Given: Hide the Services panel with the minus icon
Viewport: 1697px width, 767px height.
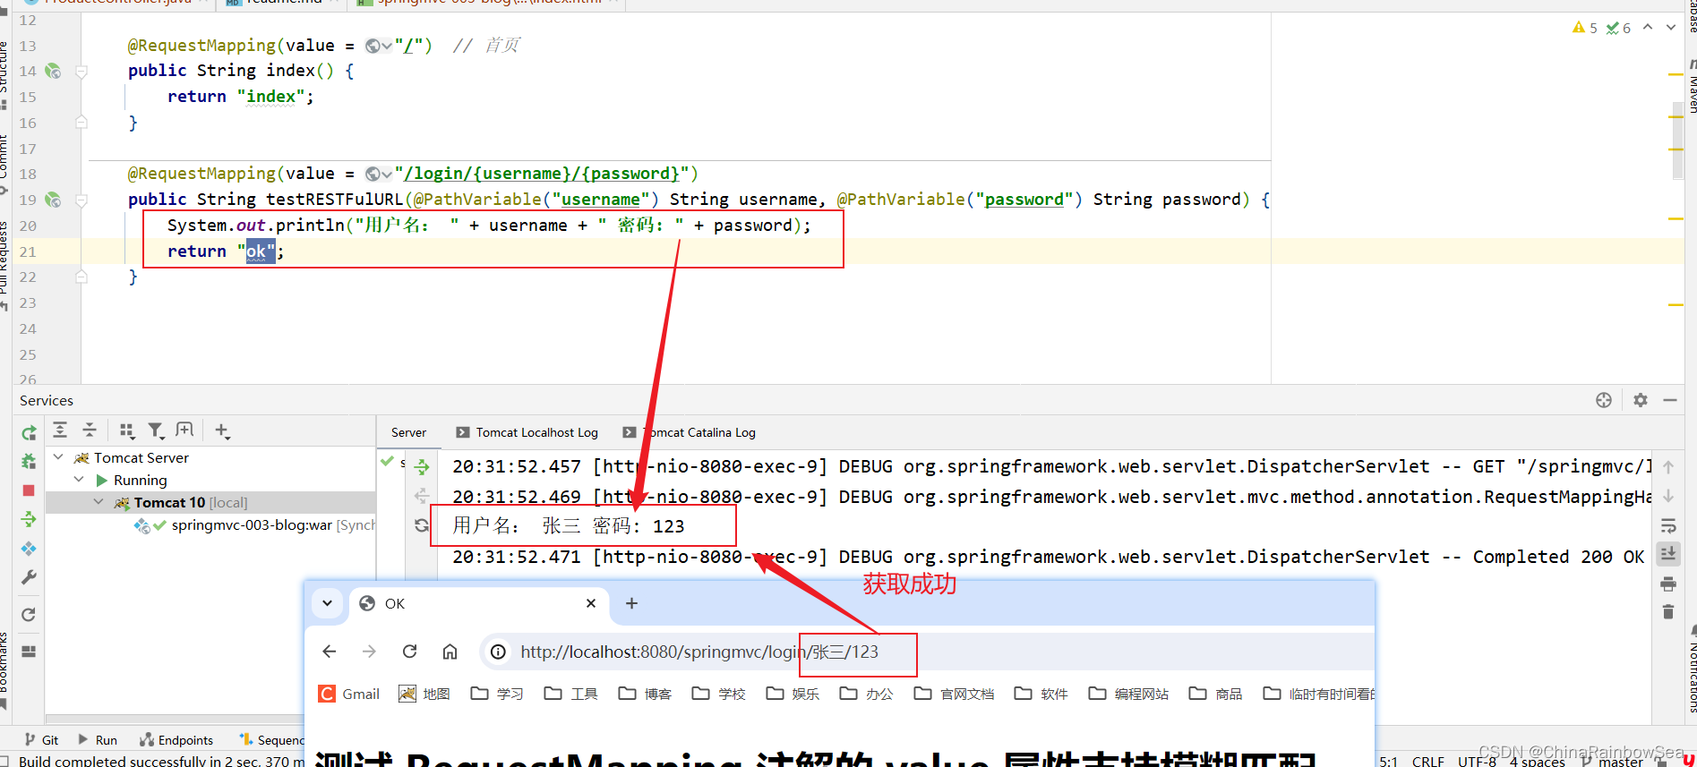Looking at the screenshot, I should 1670,400.
